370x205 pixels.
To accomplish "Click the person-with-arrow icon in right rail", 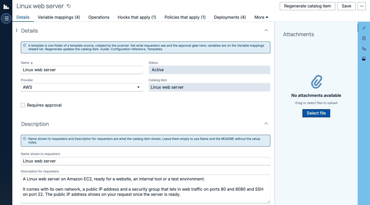I will (364, 48).
